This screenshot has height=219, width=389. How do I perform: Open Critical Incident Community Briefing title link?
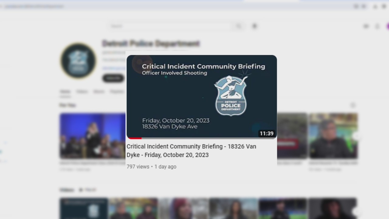pyautogui.click(x=191, y=151)
